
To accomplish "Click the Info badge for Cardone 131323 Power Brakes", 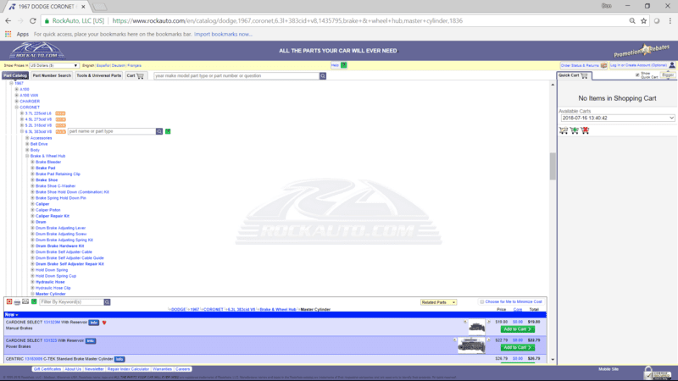I will 91,341.
